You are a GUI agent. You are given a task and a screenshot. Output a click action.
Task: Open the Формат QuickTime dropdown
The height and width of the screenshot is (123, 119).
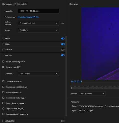click(x=39, y=30)
